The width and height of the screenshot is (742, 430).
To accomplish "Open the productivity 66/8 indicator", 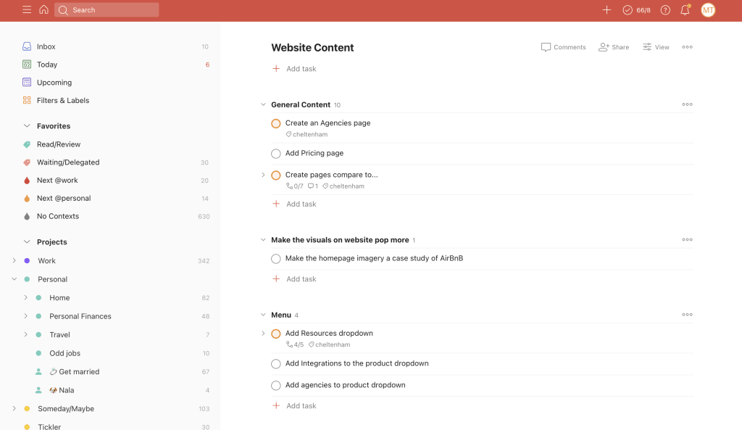I will 636,10.
